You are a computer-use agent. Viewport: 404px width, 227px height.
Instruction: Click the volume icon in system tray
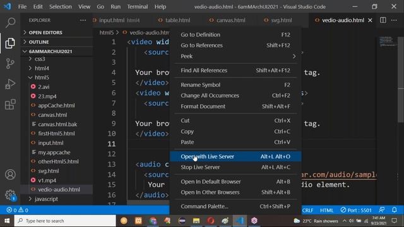pos(351,221)
